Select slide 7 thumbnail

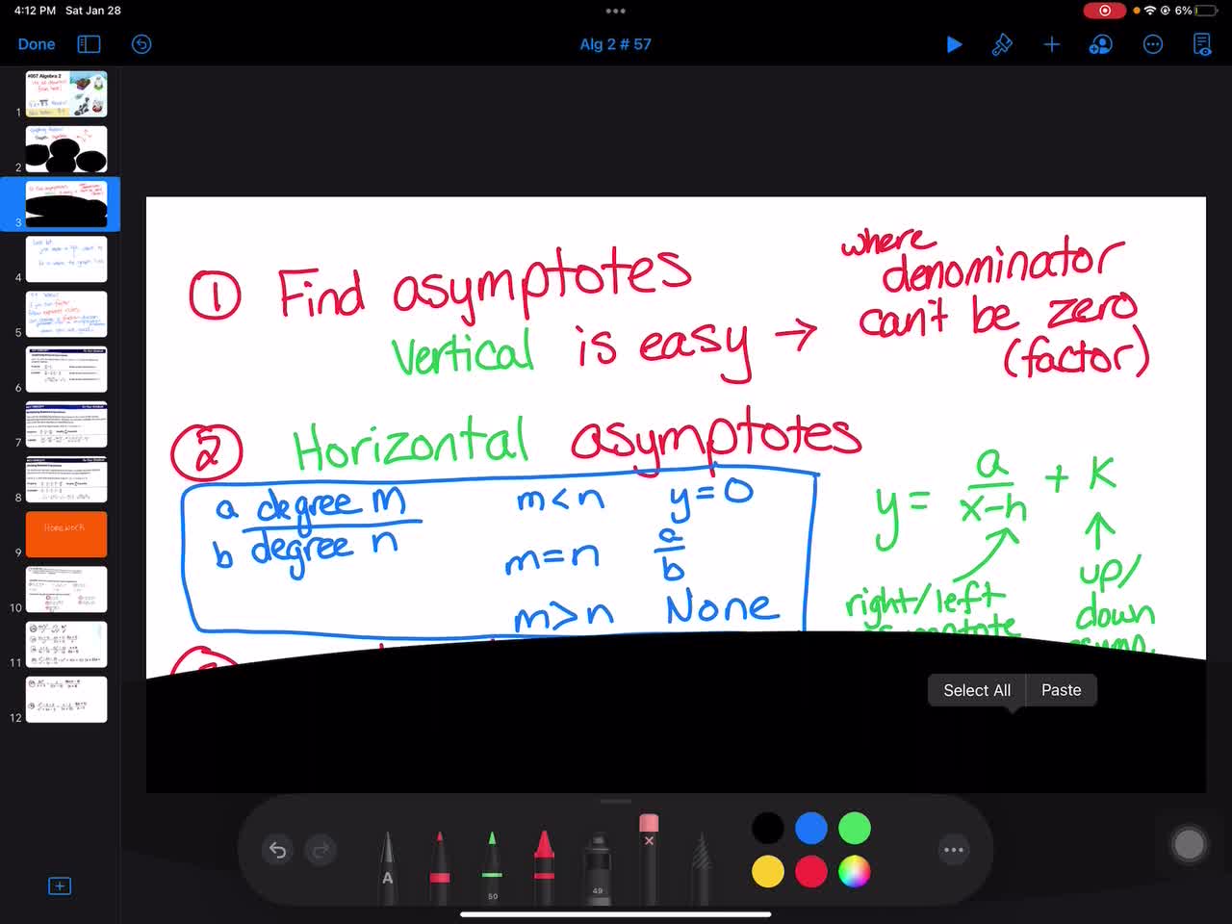pyautogui.click(x=66, y=424)
